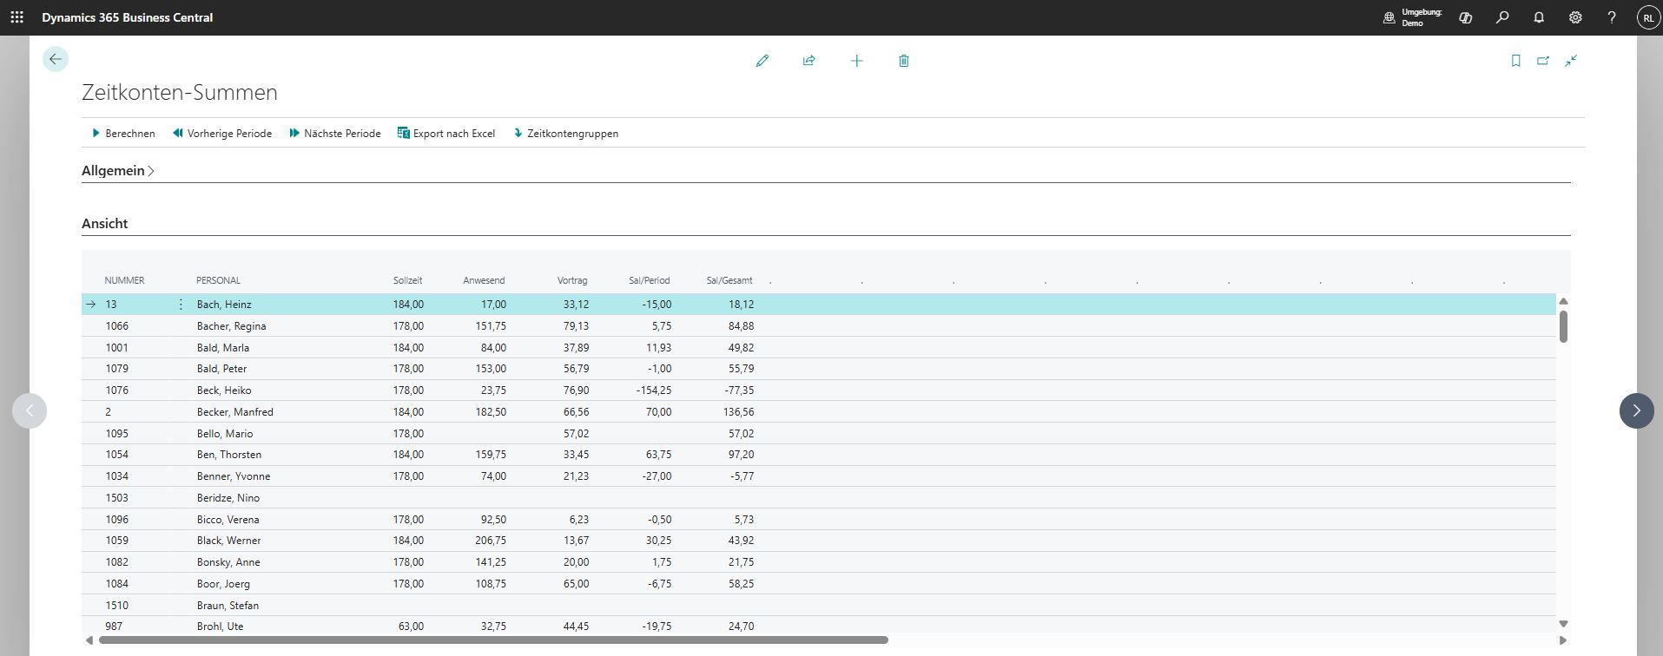The width and height of the screenshot is (1663, 656).
Task: Click Bello, Mario name cell
Action: pos(225,434)
